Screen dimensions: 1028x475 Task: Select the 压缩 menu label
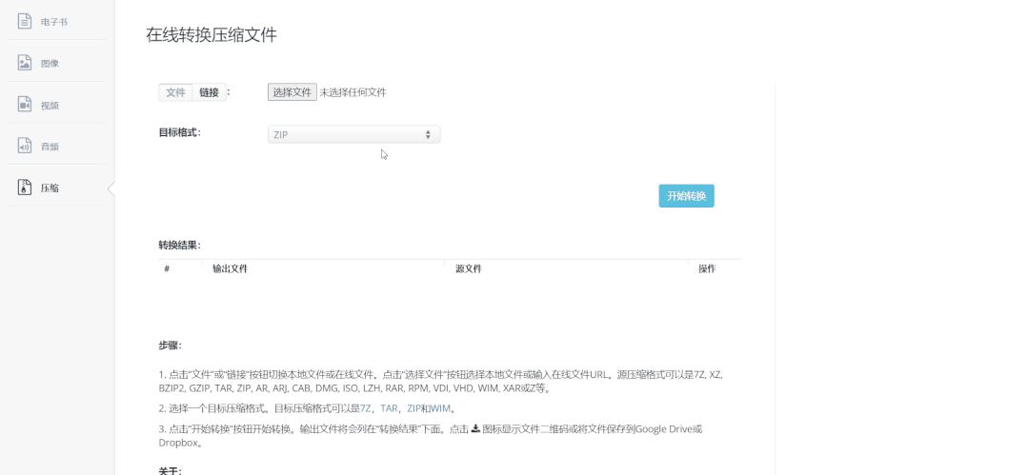point(50,188)
